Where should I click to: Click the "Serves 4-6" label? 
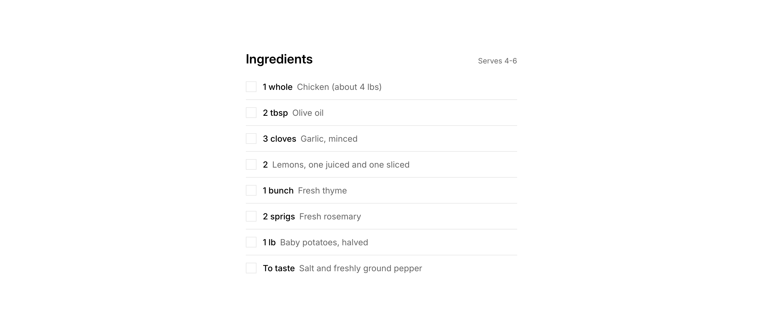pos(497,61)
